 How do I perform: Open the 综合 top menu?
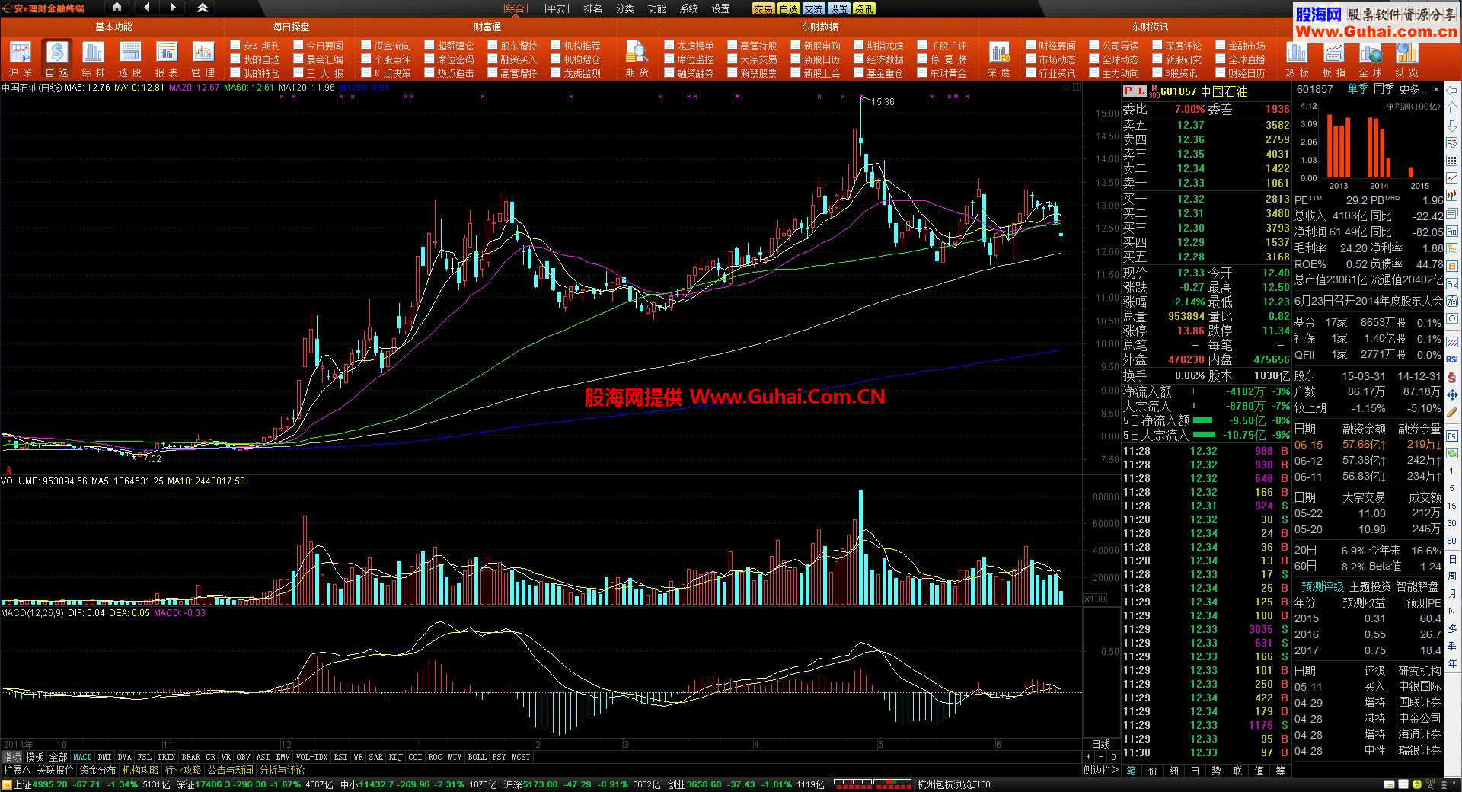point(516,8)
